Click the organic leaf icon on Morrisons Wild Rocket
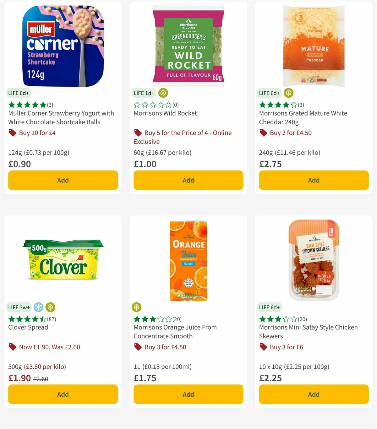Image resolution: width=377 pixels, height=429 pixels. tap(163, 93)
